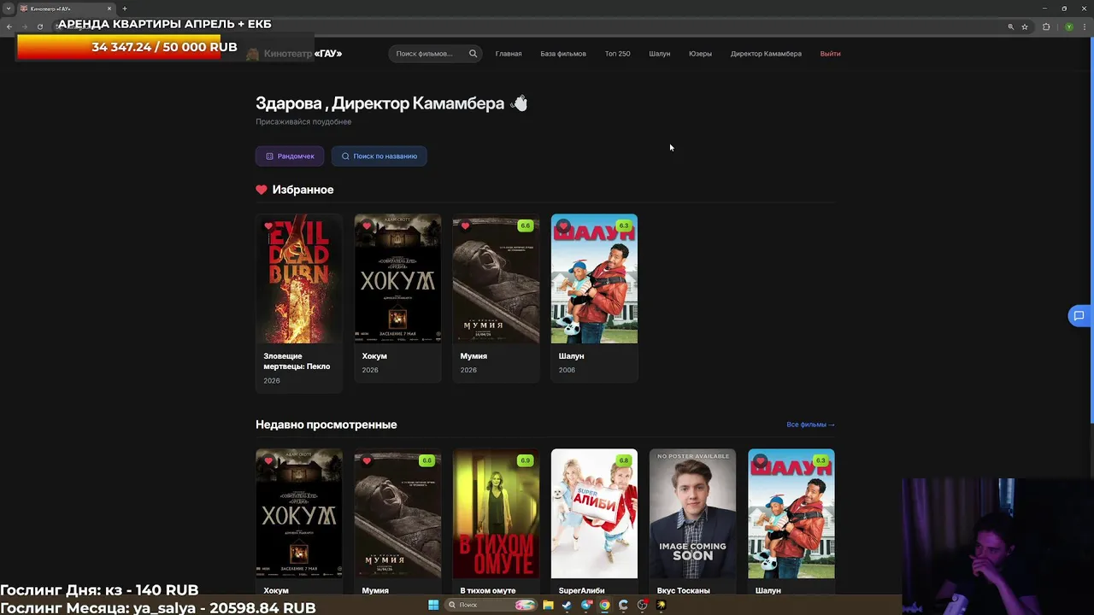Viewport: 1094px width, 615px height.
Task: Toggle heart on Мумия in Избранное
Action: pyautogui.click(x=465, y=226)
